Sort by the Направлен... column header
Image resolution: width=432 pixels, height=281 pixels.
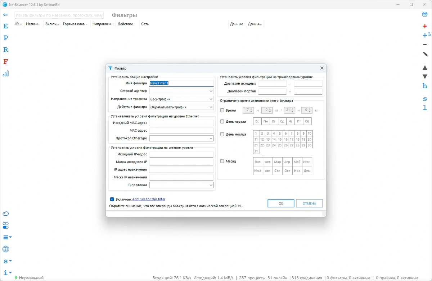[x=103, y=24]
